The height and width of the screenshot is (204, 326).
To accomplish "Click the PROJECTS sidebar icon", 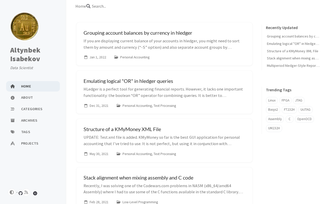I will pyautogui.click(x=12, y=143).
